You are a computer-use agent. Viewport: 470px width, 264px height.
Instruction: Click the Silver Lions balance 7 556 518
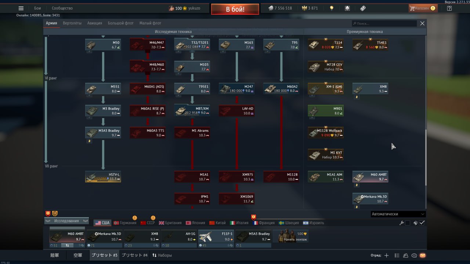click(x=280, y=8)
